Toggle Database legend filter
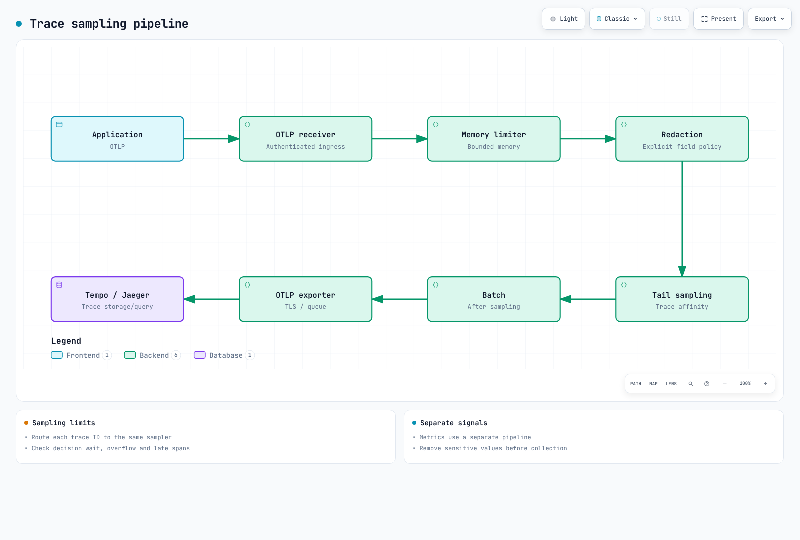The width and height of the screenshot is (800, 540). tap(224, 355)
